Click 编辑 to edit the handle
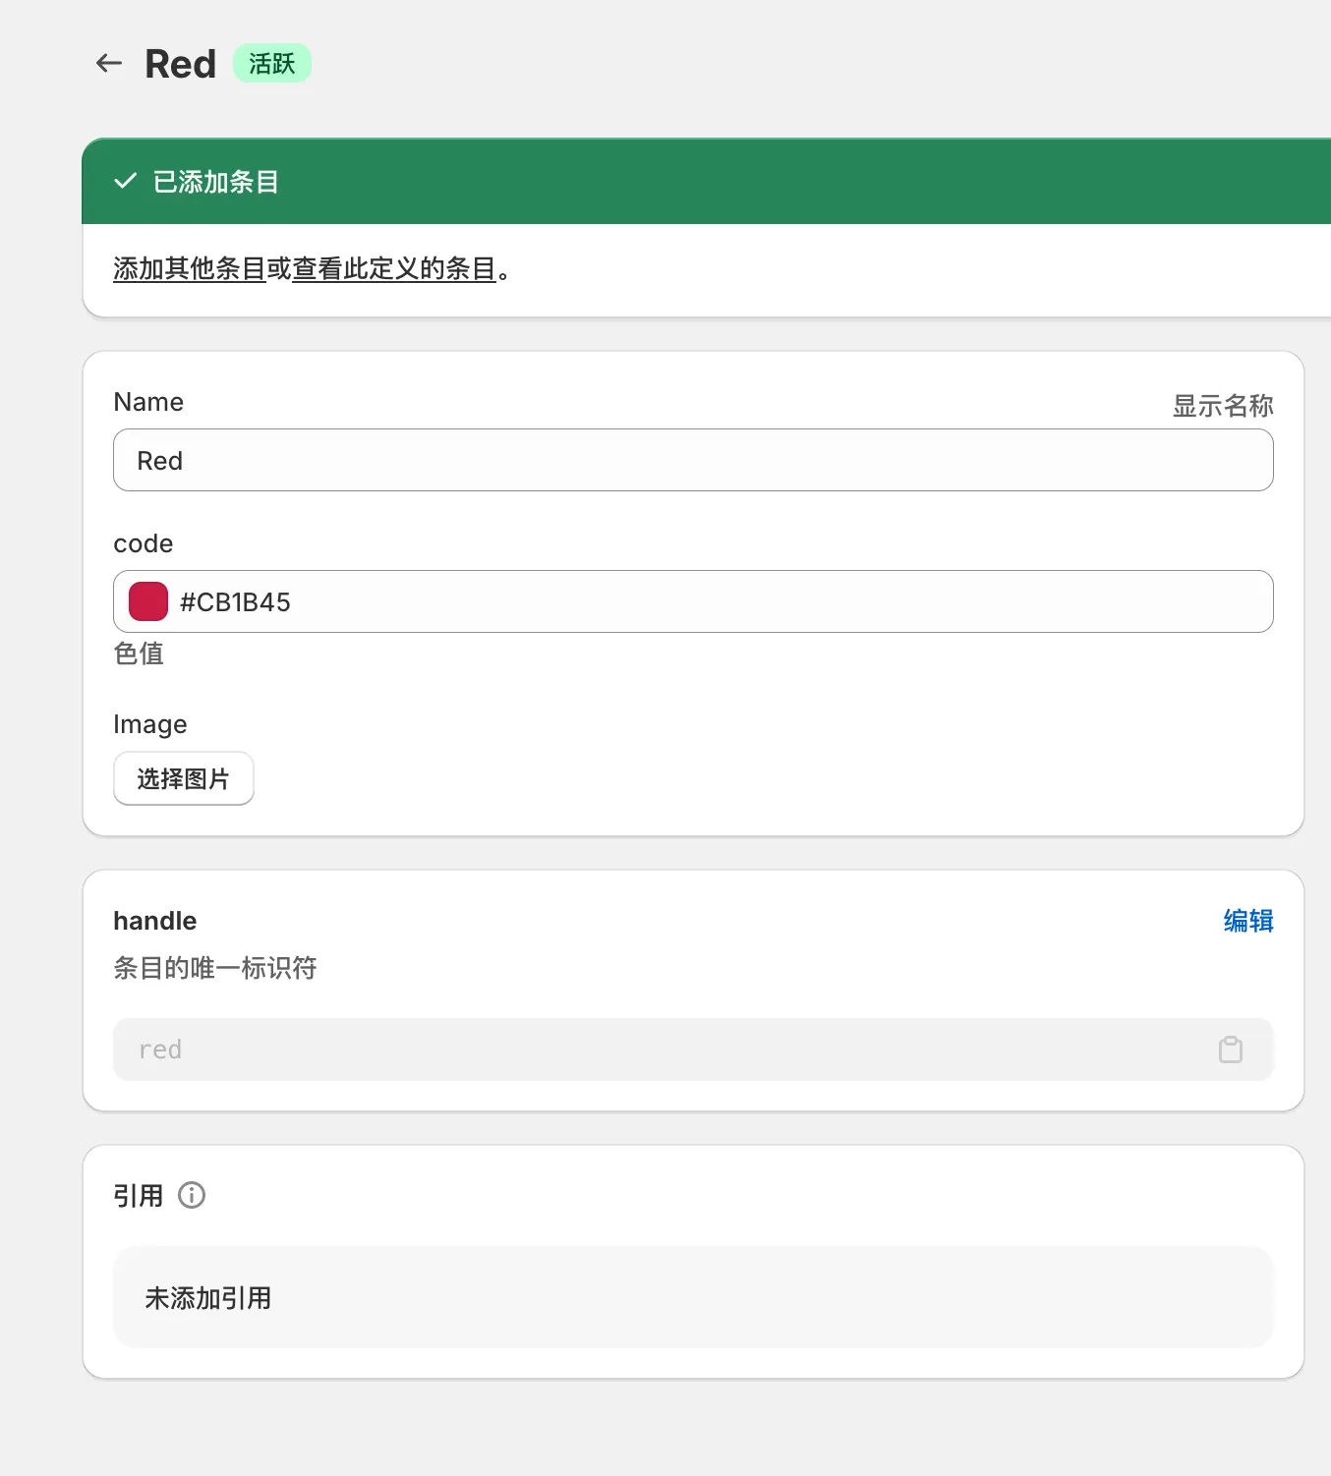 pyautogui.click(x=1247, y=922)
